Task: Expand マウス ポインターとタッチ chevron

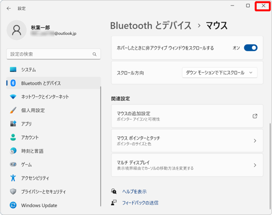Action: click(x=255, y=141)
